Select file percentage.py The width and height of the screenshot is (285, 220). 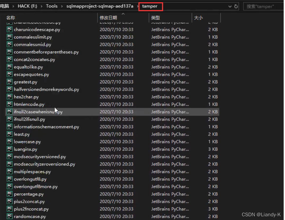pos(29,194)
